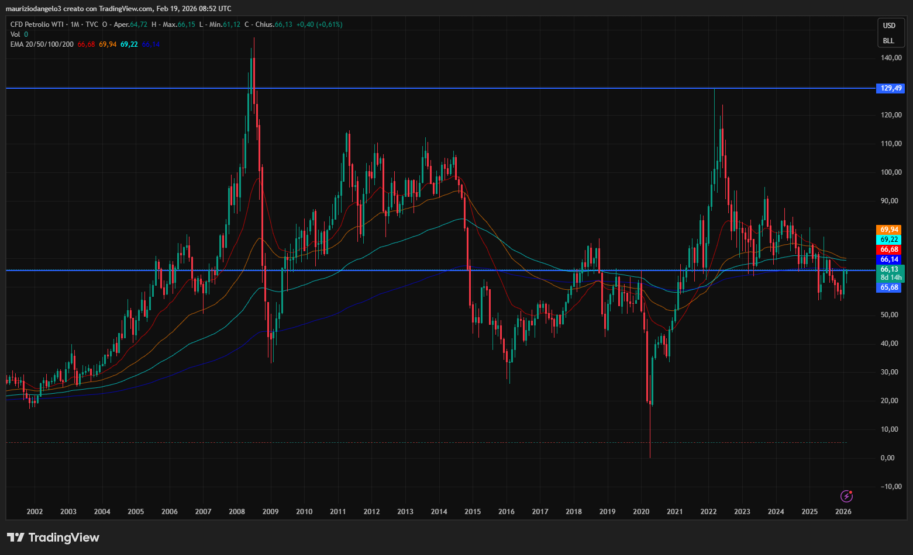Click the 2026 year label on time axis
This screenshot has width=913, height=555.
point(843,512)
